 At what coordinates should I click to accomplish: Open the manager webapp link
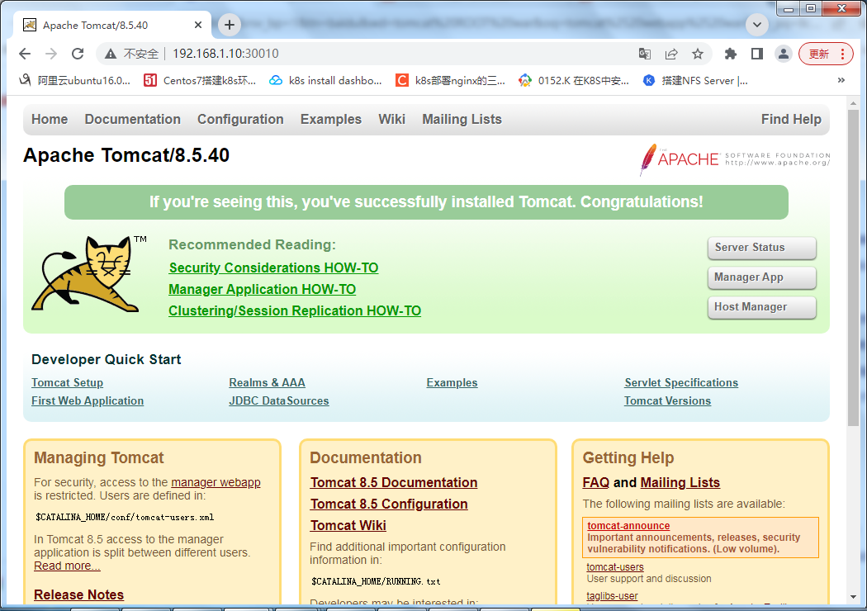pos(216,482)
